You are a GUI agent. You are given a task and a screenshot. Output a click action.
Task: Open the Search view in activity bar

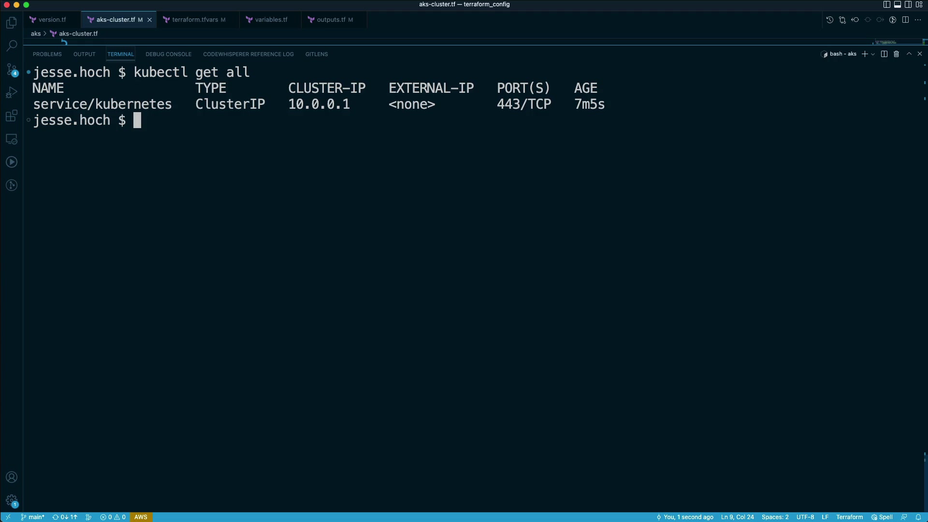(12, 46)
